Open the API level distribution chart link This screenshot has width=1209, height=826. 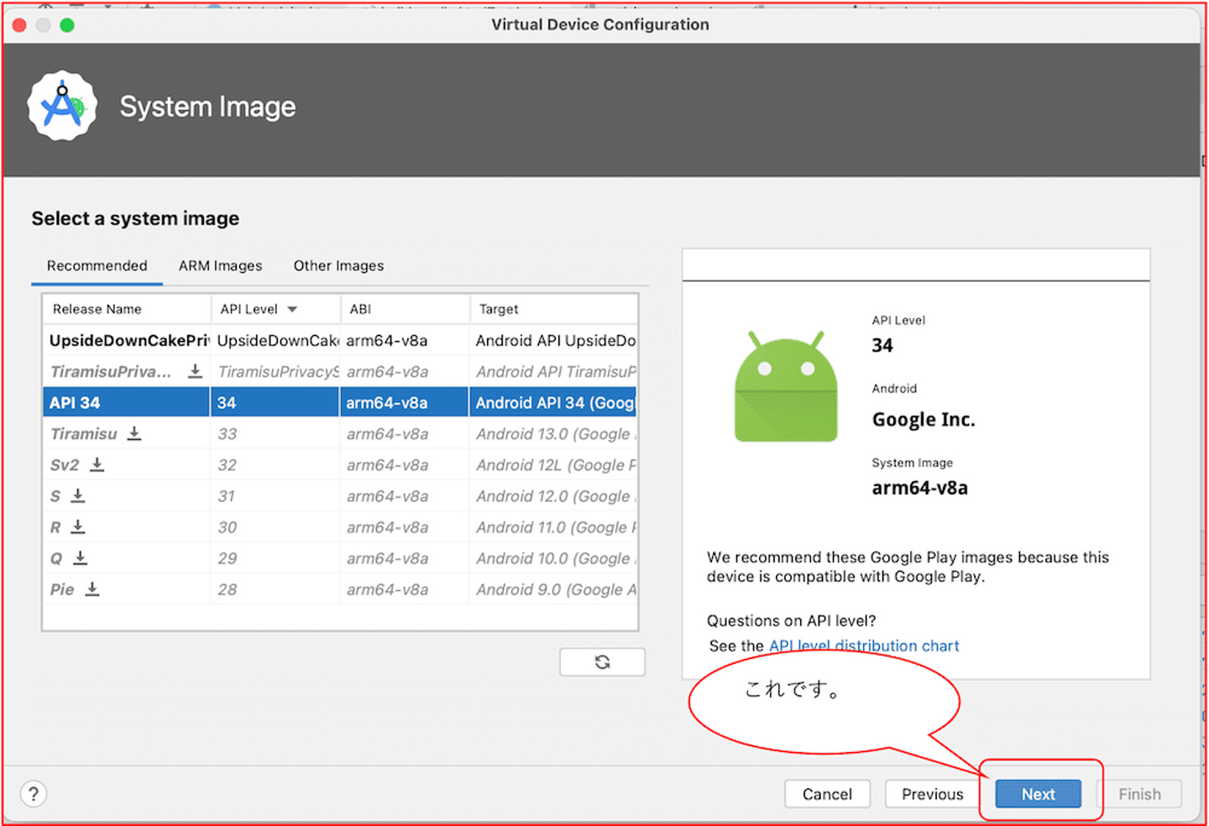tap(863, 646)
